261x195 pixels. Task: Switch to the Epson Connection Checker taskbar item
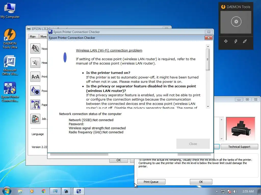[79, 191]
